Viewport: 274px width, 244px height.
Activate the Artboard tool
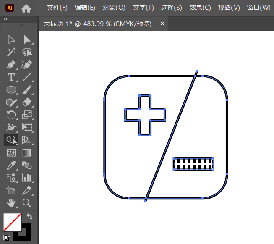11,190
